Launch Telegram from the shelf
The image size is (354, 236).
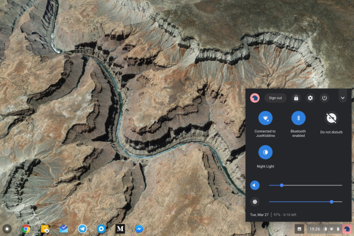(83, 229)
